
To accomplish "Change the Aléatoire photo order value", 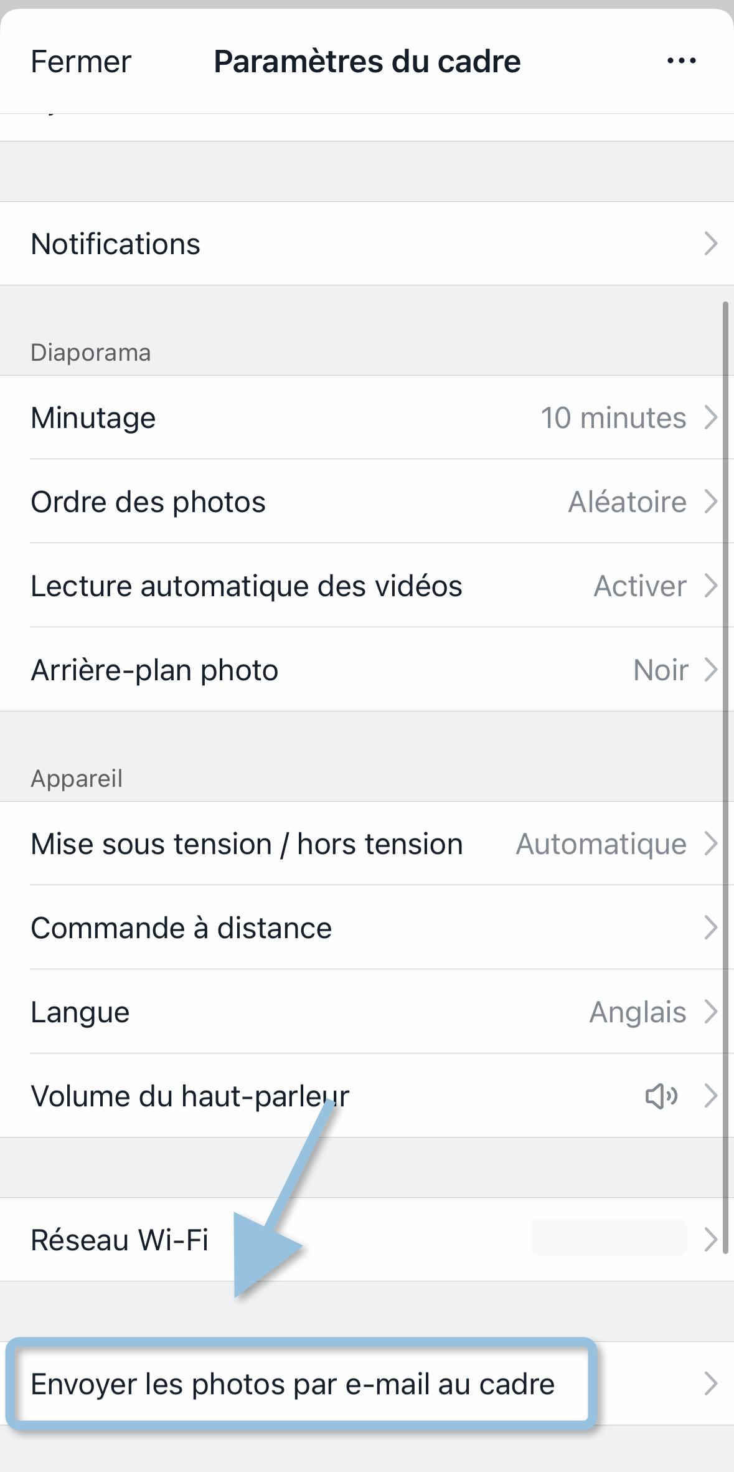I will 627,501.
